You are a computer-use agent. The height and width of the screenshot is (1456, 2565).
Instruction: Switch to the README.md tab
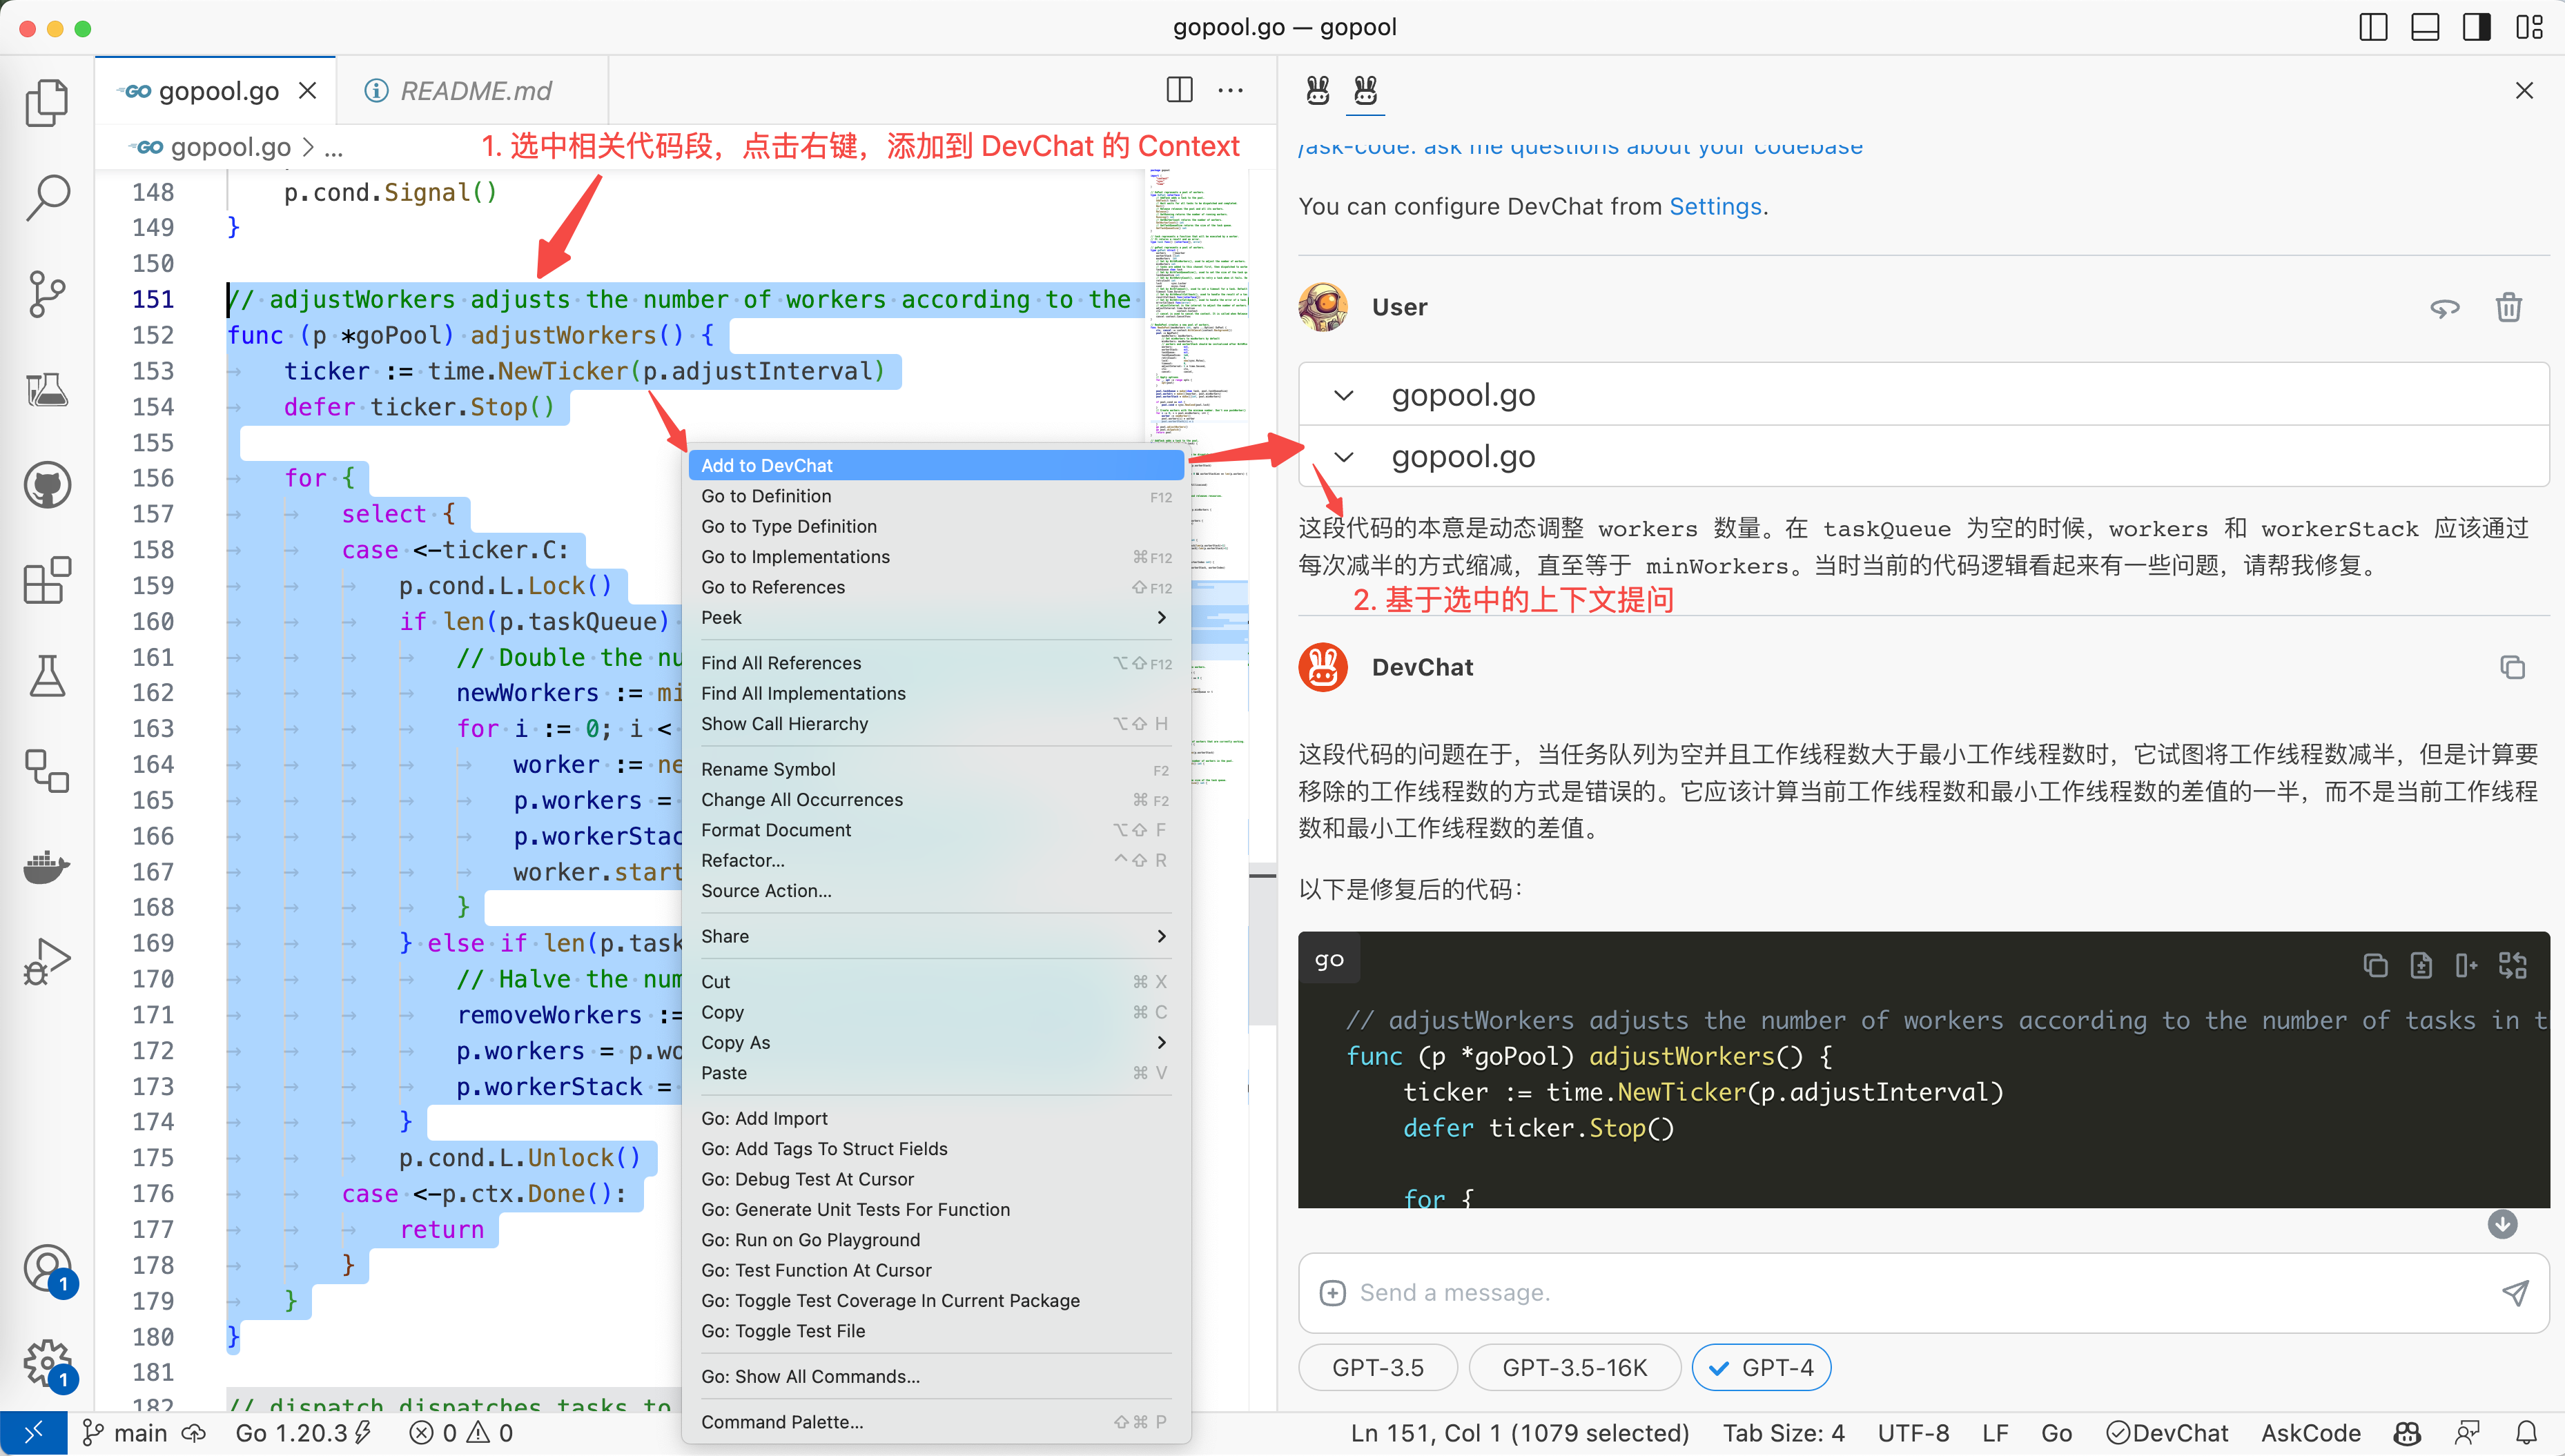[474, 91]
